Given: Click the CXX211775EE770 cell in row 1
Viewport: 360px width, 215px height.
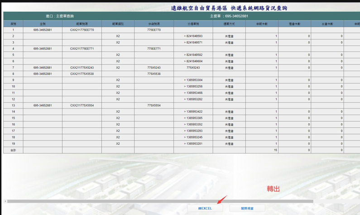Looking at the screenshot, I should pos(82,30).
